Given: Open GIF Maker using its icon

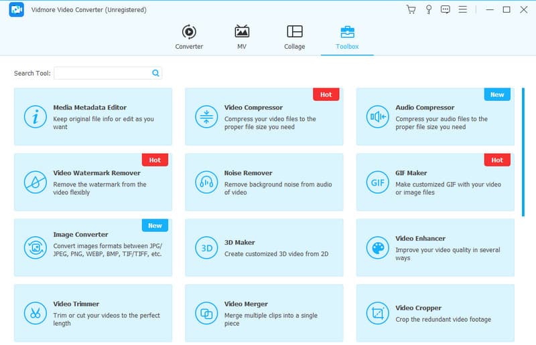Looking at the screenshot, I should coord(377,182).
